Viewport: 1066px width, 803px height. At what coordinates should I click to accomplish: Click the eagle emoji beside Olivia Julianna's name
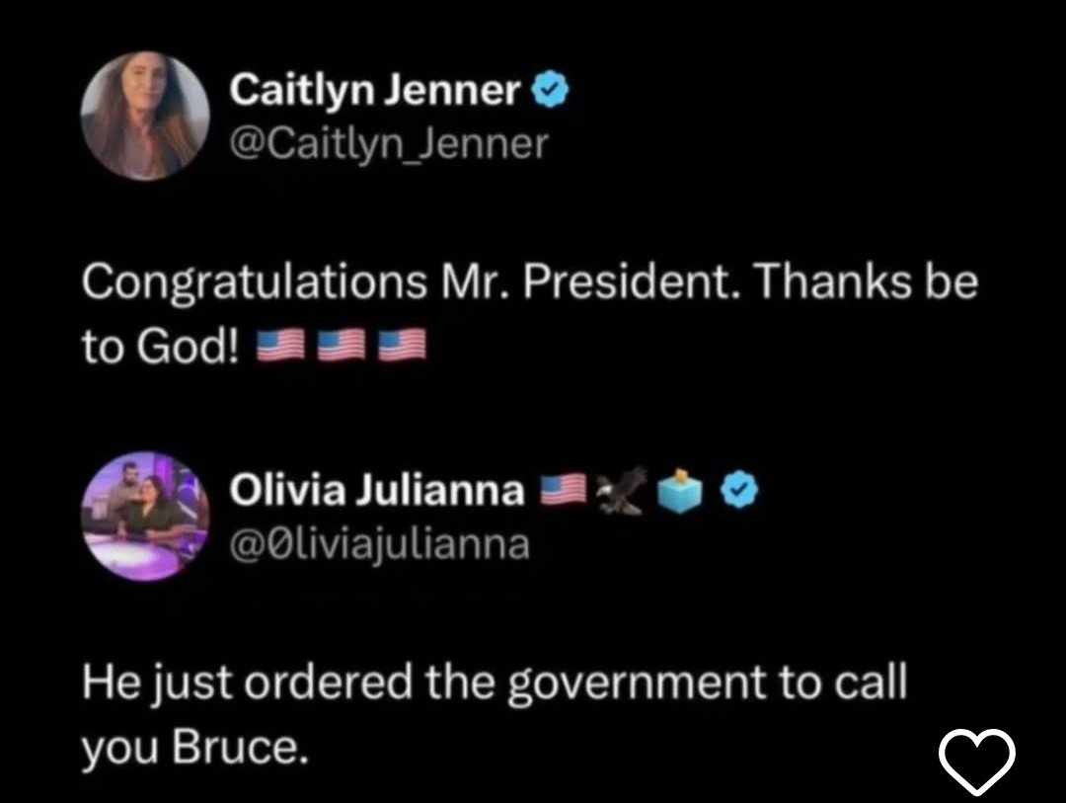(619, 490)
